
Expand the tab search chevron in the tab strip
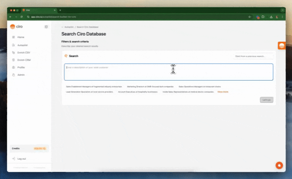(283, 10)
